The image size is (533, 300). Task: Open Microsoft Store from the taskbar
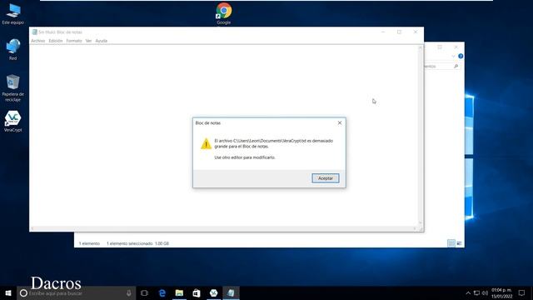(x=197, y=292)
